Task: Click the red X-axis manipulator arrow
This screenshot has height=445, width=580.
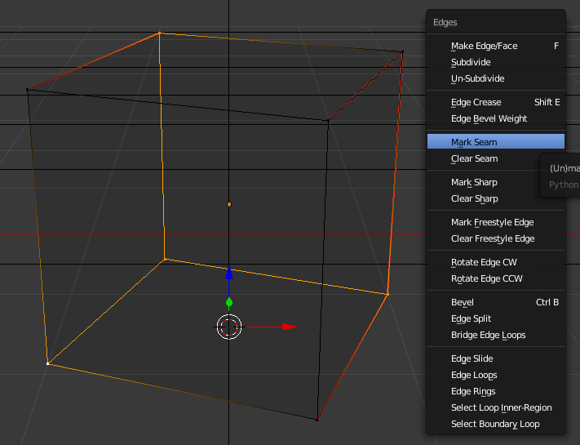Action: [x=290, y=327]
